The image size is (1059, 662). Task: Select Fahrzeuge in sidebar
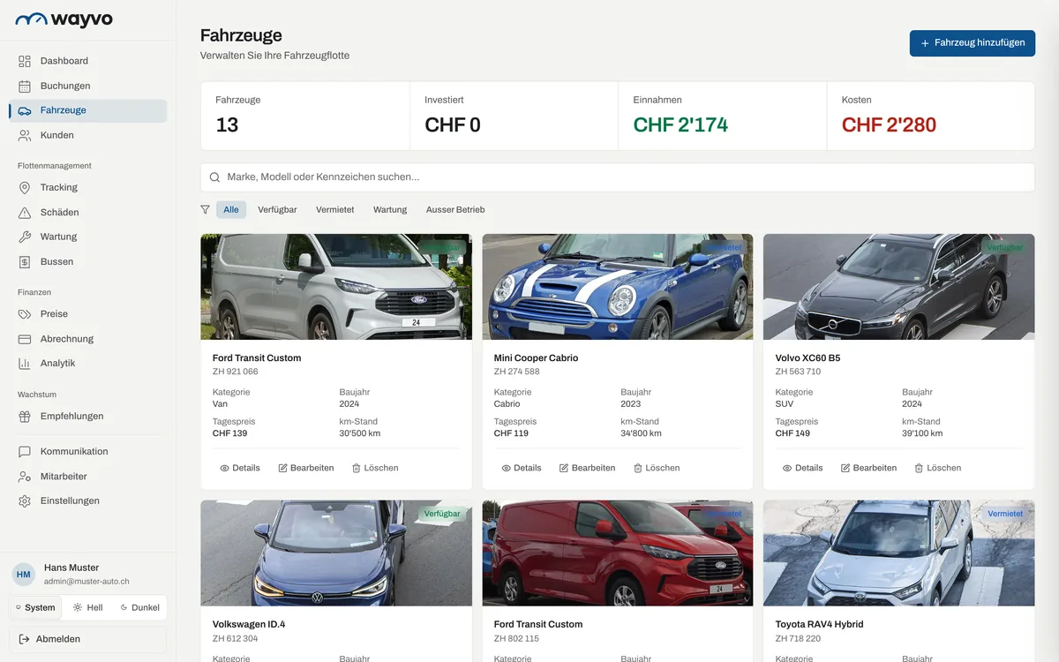pos(87,110)
